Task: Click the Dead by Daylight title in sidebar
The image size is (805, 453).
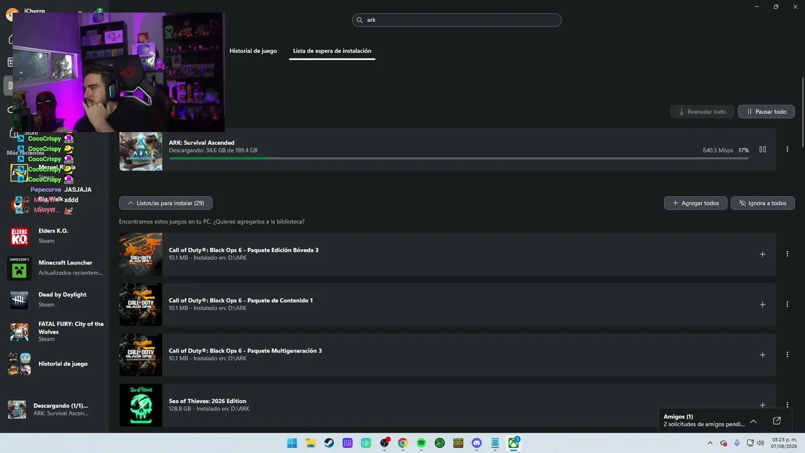Action: coord(62,294)
